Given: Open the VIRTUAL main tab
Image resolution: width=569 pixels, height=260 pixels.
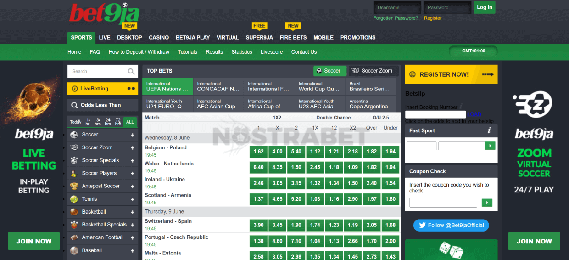Looking at the screenshot, I should pyautogui.click(x=228, y=38).
